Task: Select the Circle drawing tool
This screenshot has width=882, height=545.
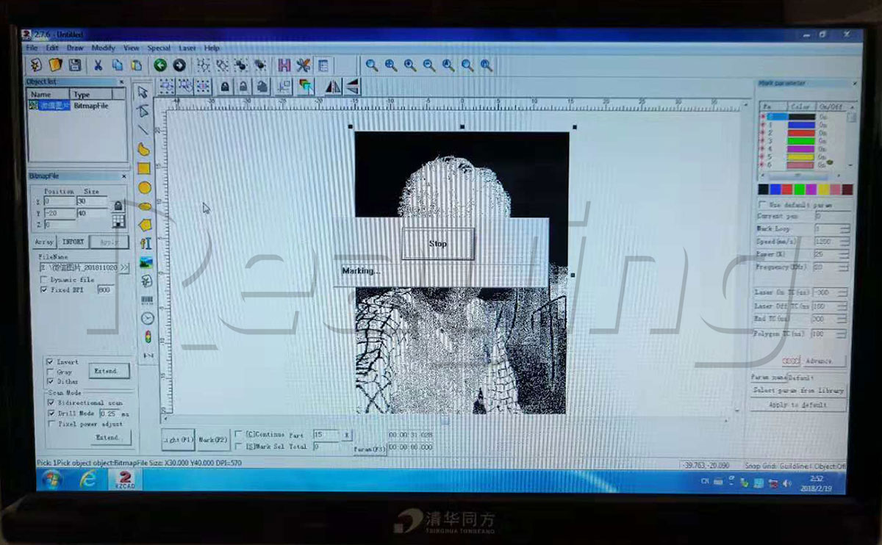Action: click(x=145, y=187)
